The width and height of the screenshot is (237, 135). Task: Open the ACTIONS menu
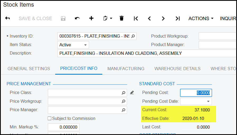coord(201,18)
